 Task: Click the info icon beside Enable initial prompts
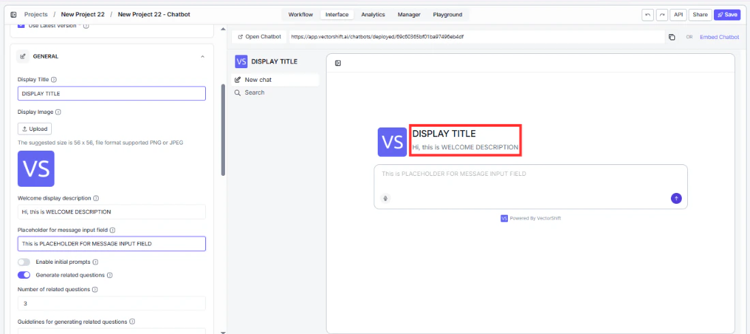click(x=95, y=262)
